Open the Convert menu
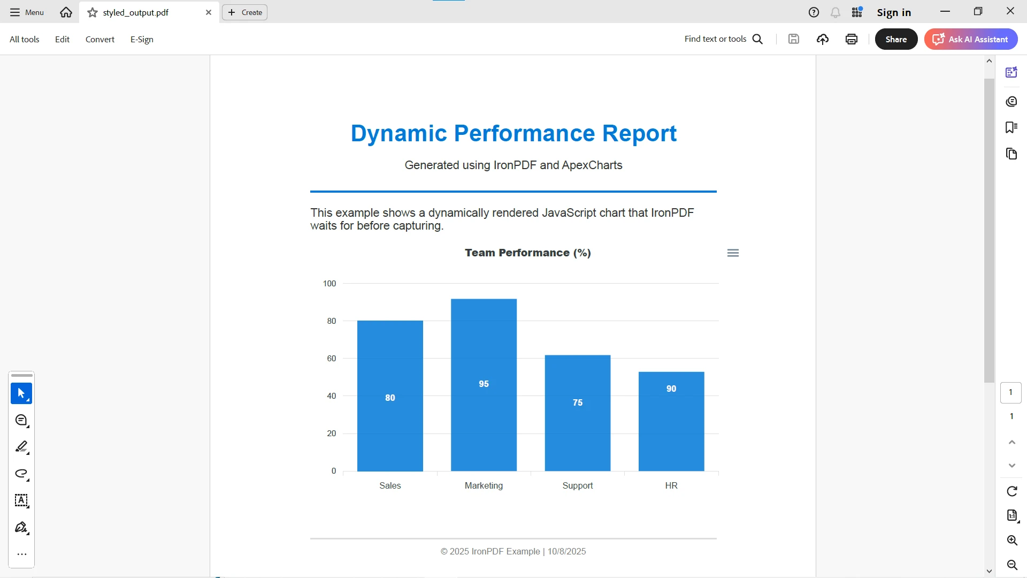 click(x=100, y=39)
